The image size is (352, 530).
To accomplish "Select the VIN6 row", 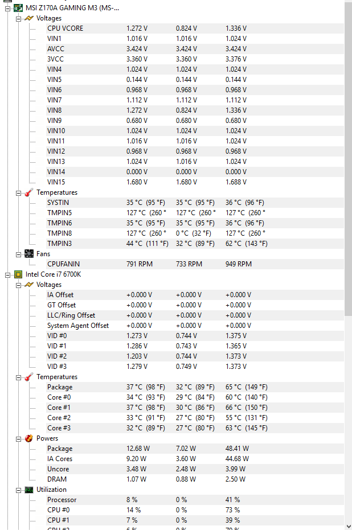I will click(x=195, y=90).
